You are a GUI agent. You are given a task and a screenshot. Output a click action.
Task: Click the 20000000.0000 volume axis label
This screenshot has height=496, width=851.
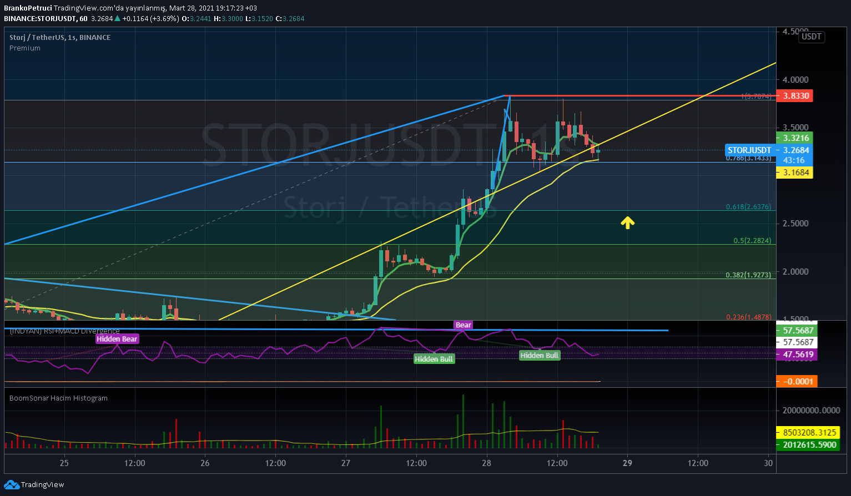pyautogui.click(x=811, y=411)
